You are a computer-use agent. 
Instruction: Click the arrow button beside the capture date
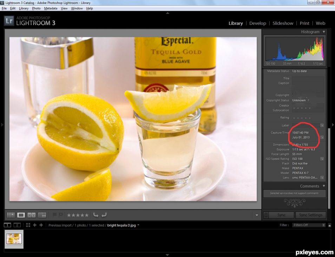[322, 137]
